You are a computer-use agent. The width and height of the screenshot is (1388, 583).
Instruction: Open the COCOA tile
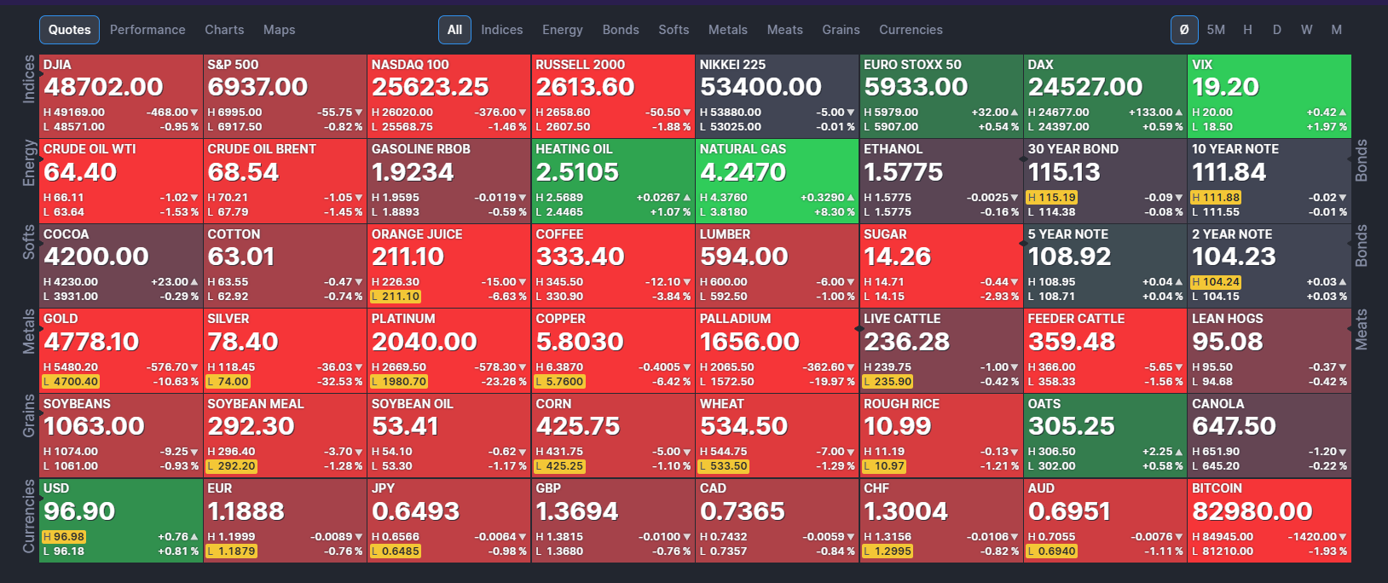tap(120, 266)
